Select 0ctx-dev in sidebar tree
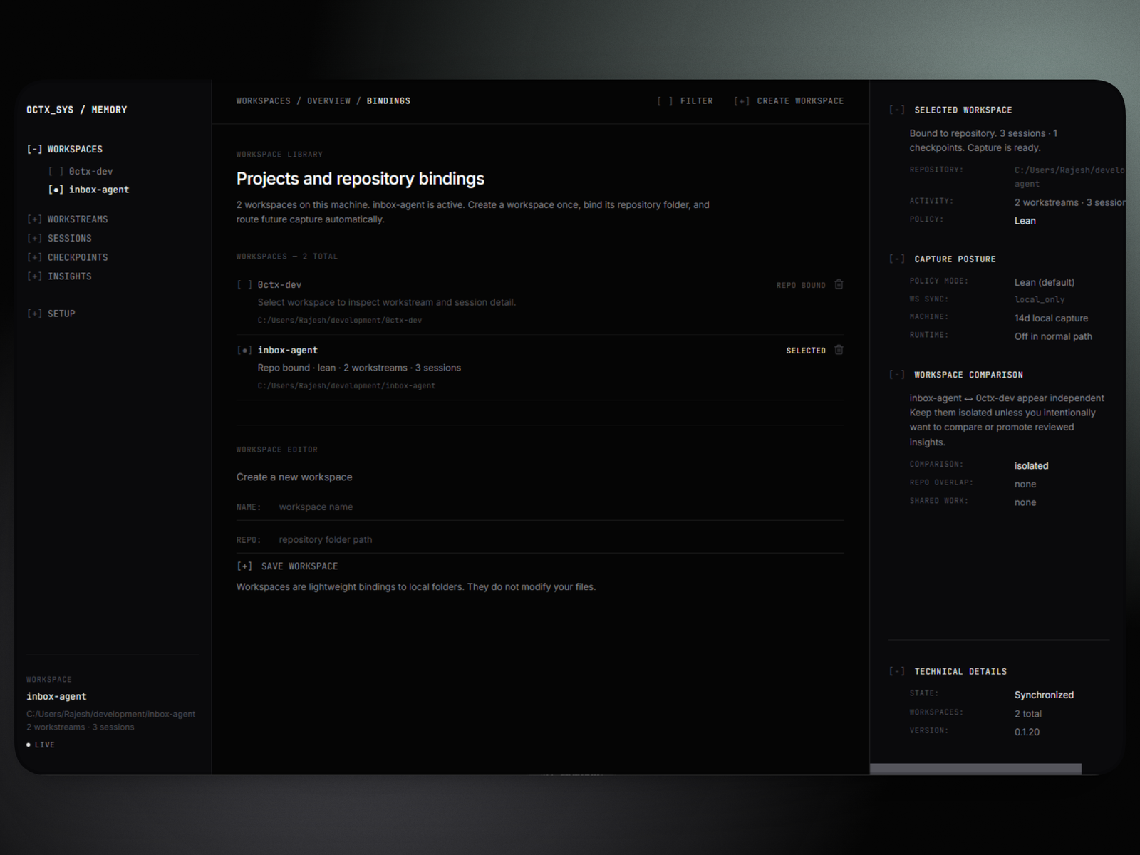 [90, 172]
